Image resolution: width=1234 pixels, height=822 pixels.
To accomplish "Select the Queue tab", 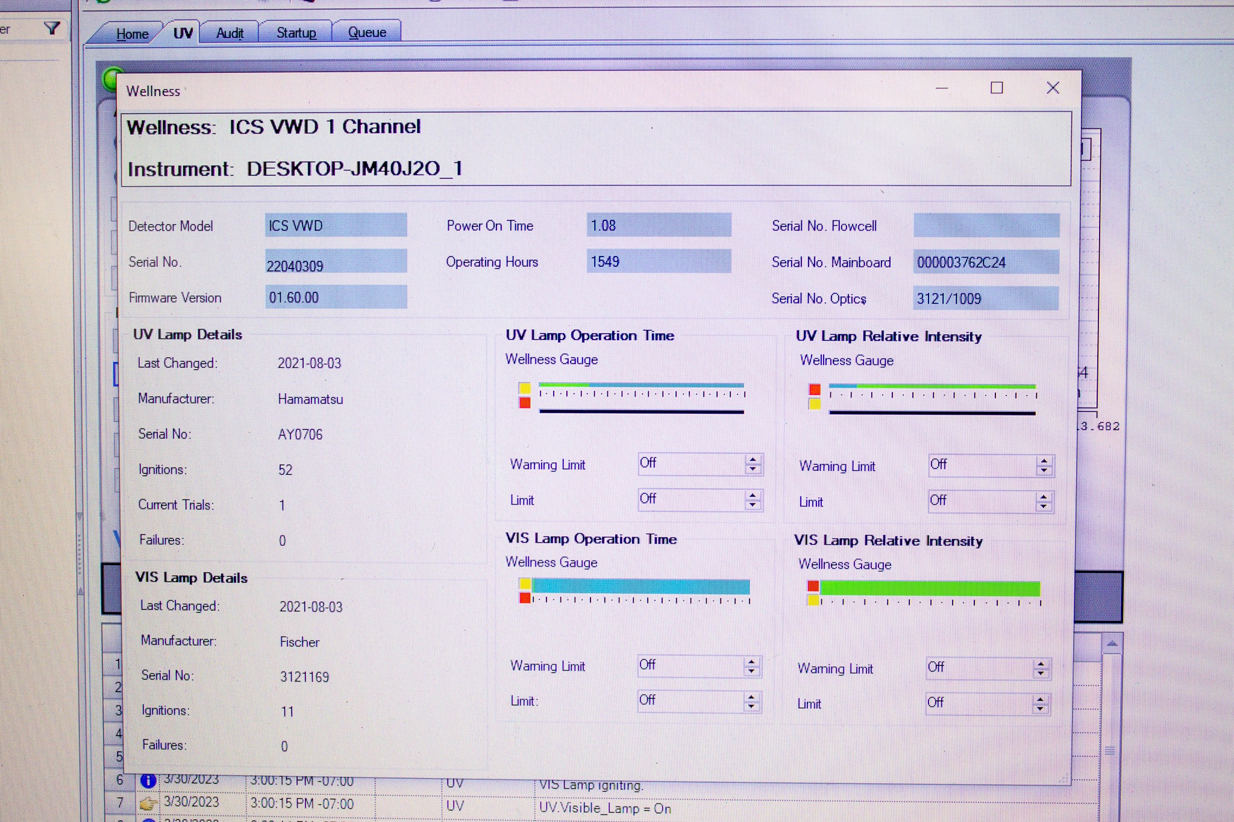I will tap(367, 33).
